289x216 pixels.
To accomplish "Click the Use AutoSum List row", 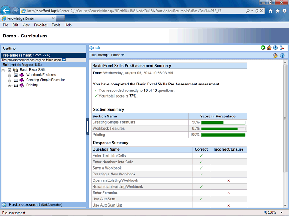I will [169, 205].
